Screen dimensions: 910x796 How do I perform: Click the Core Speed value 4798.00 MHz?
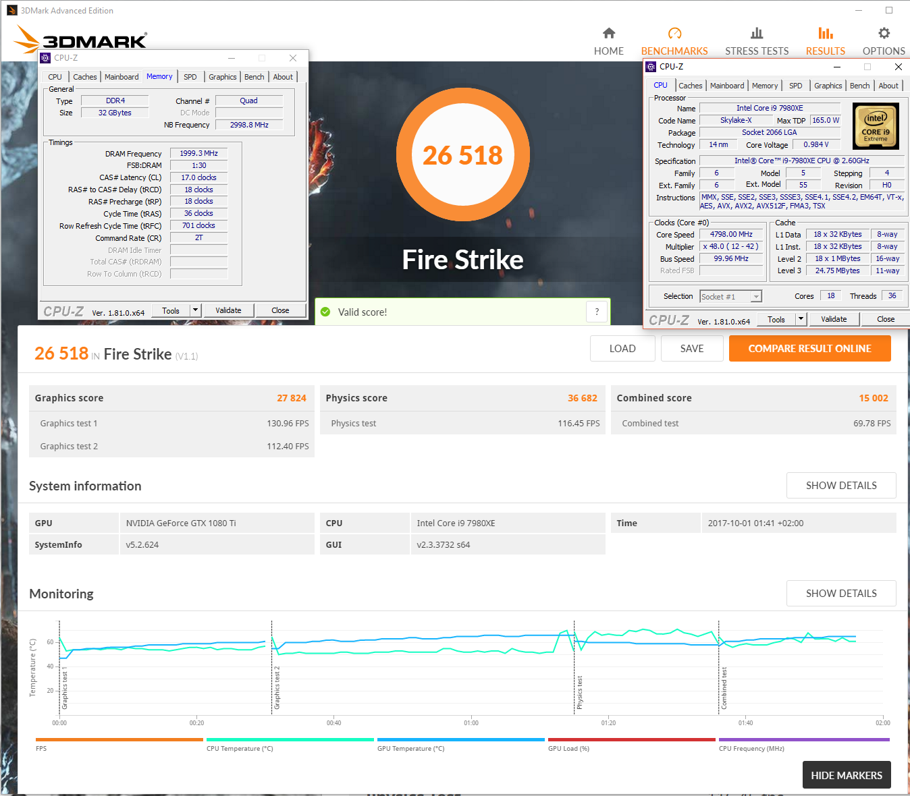(x=730, y=234)
